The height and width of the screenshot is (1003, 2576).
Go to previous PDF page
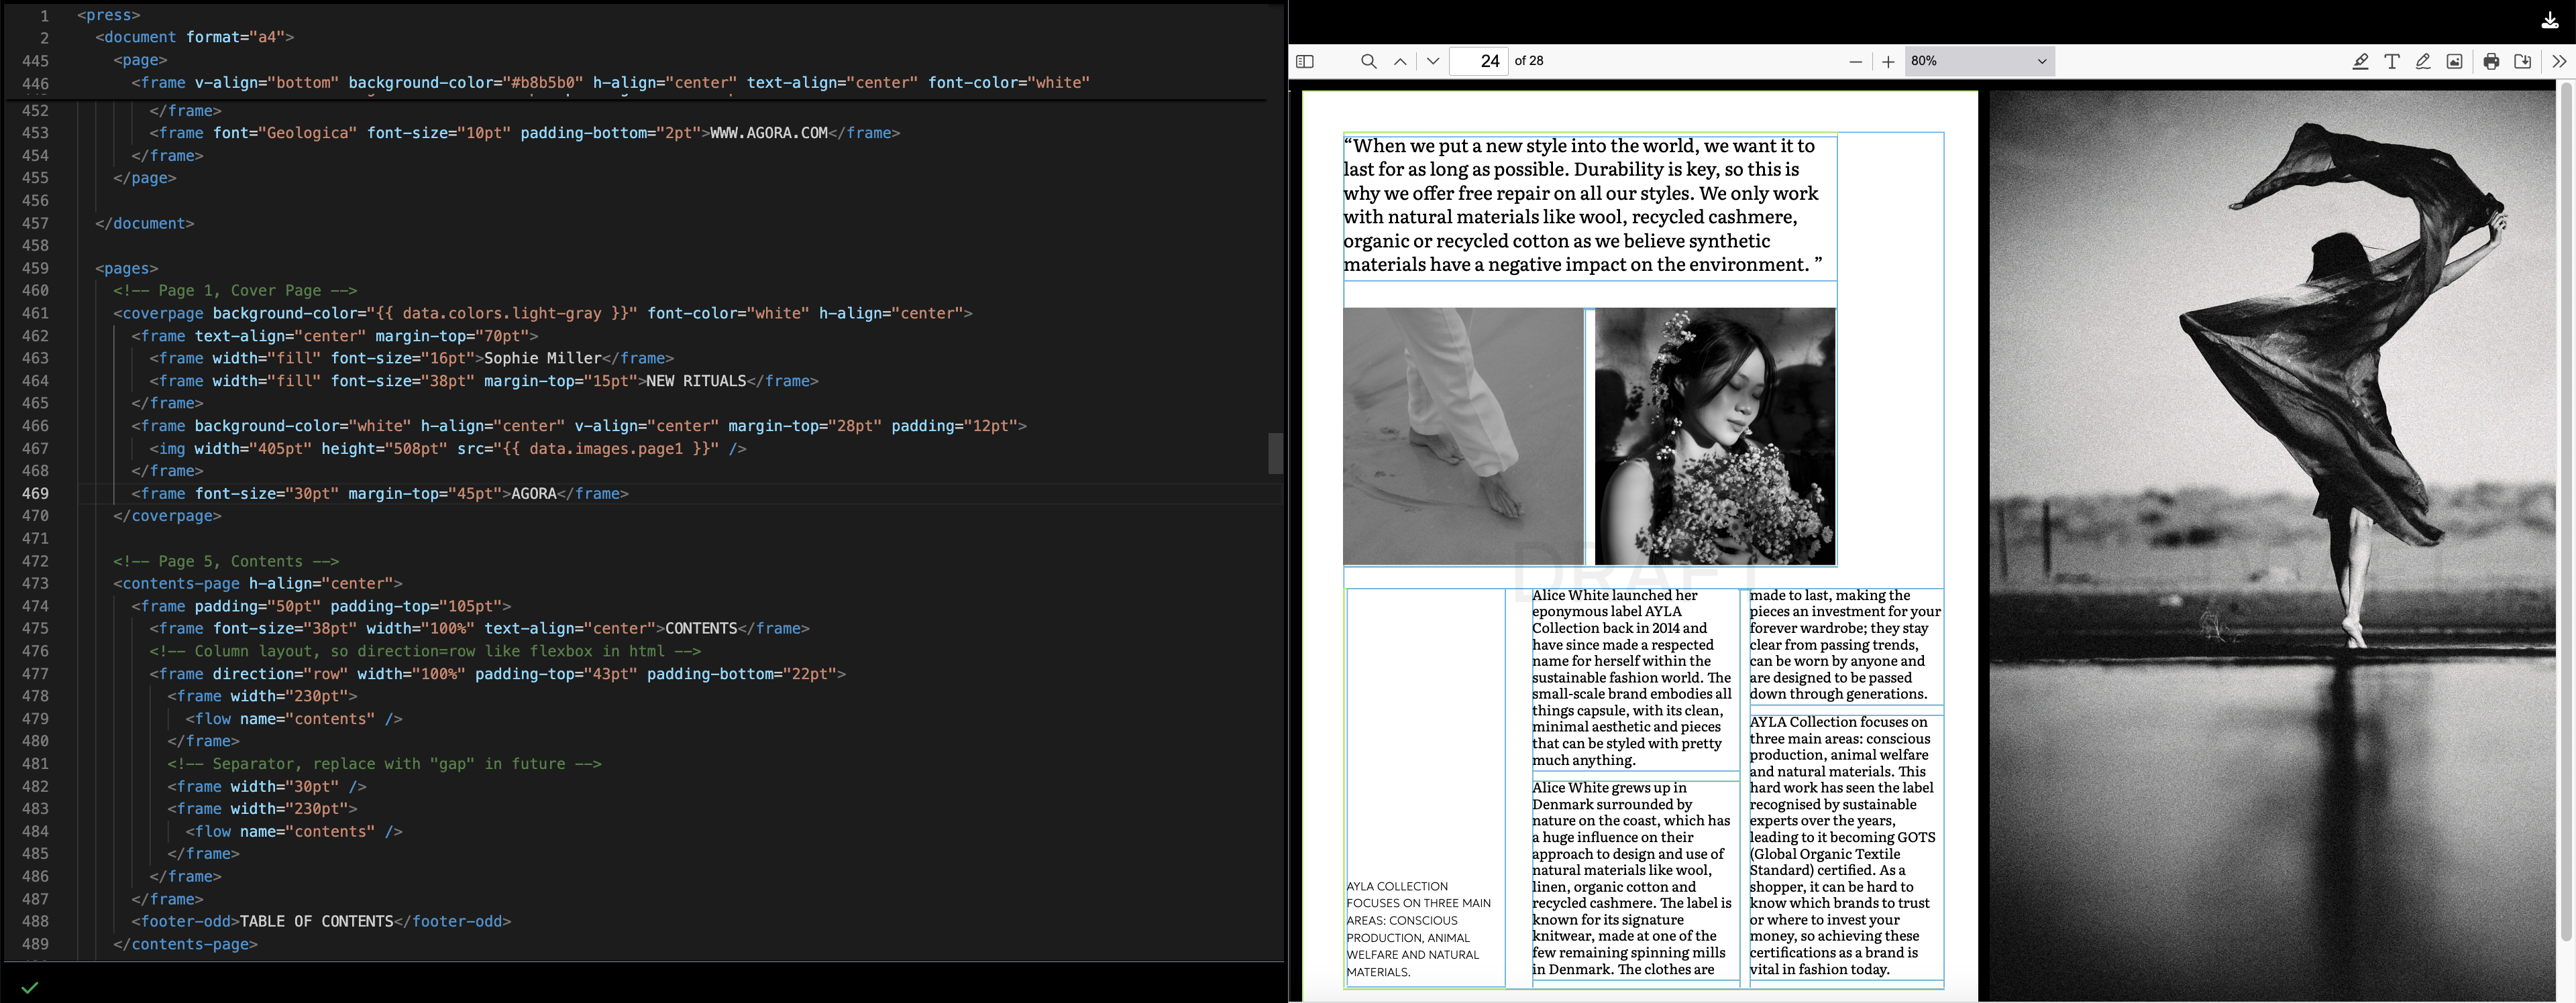[x=1400, y=62]
